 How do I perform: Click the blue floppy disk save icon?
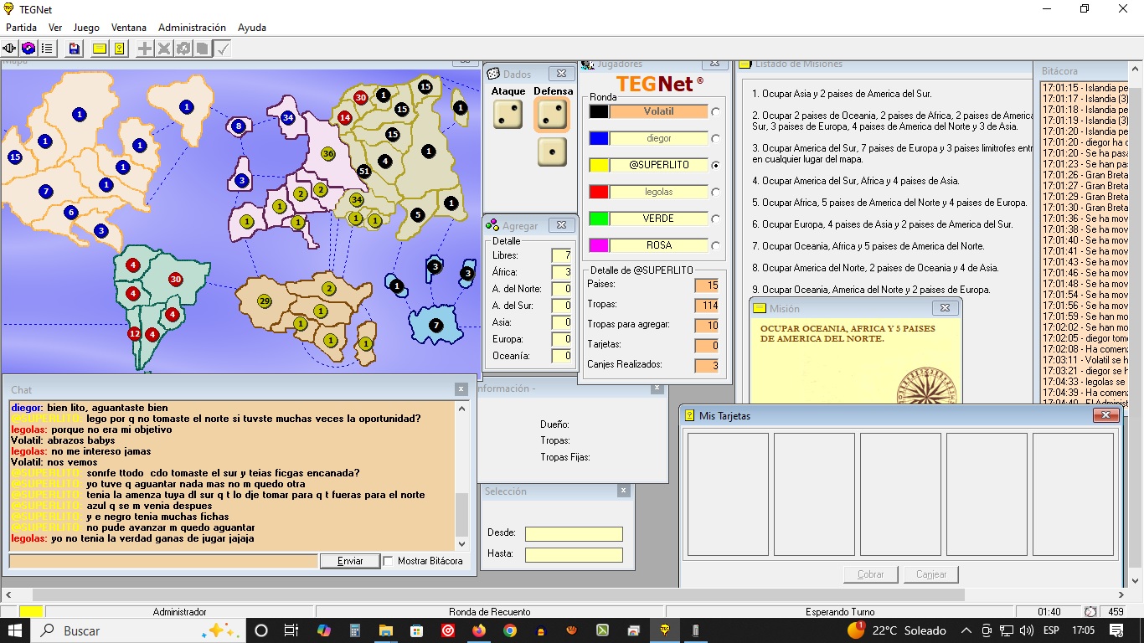coord(75,49)
